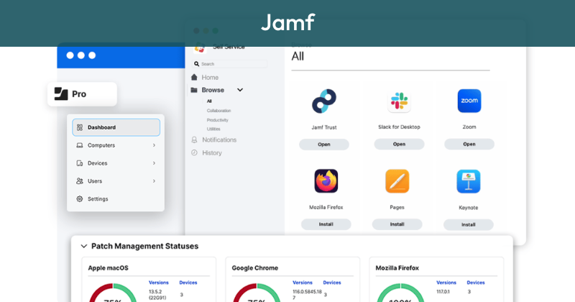Click Open under Zoom

click(x=469, y=145)
